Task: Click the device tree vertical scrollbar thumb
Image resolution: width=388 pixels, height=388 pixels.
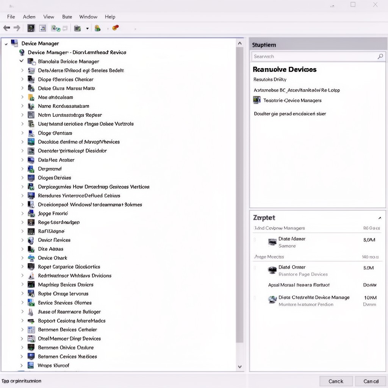Action: coord(239,195)
